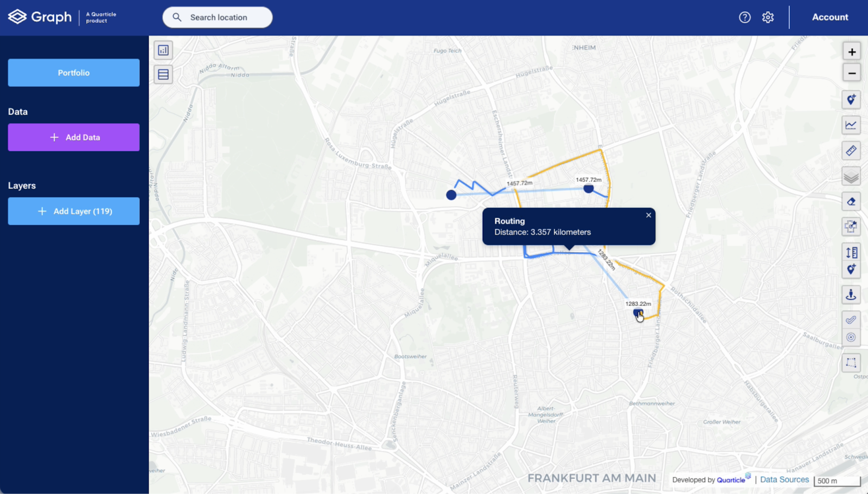The image size is (868, 494).
Task: Open the settings gear menu
Action: (768, 17)
